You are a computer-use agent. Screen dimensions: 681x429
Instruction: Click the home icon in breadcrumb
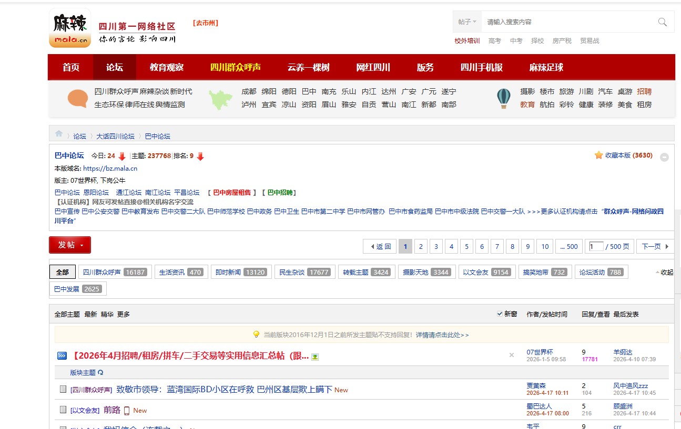pyautogui.click(x=59, y=134)
